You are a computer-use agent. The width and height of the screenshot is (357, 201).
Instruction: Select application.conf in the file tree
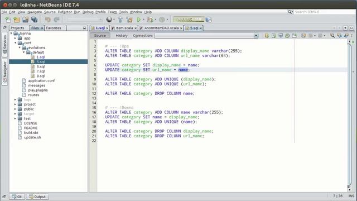41,80
